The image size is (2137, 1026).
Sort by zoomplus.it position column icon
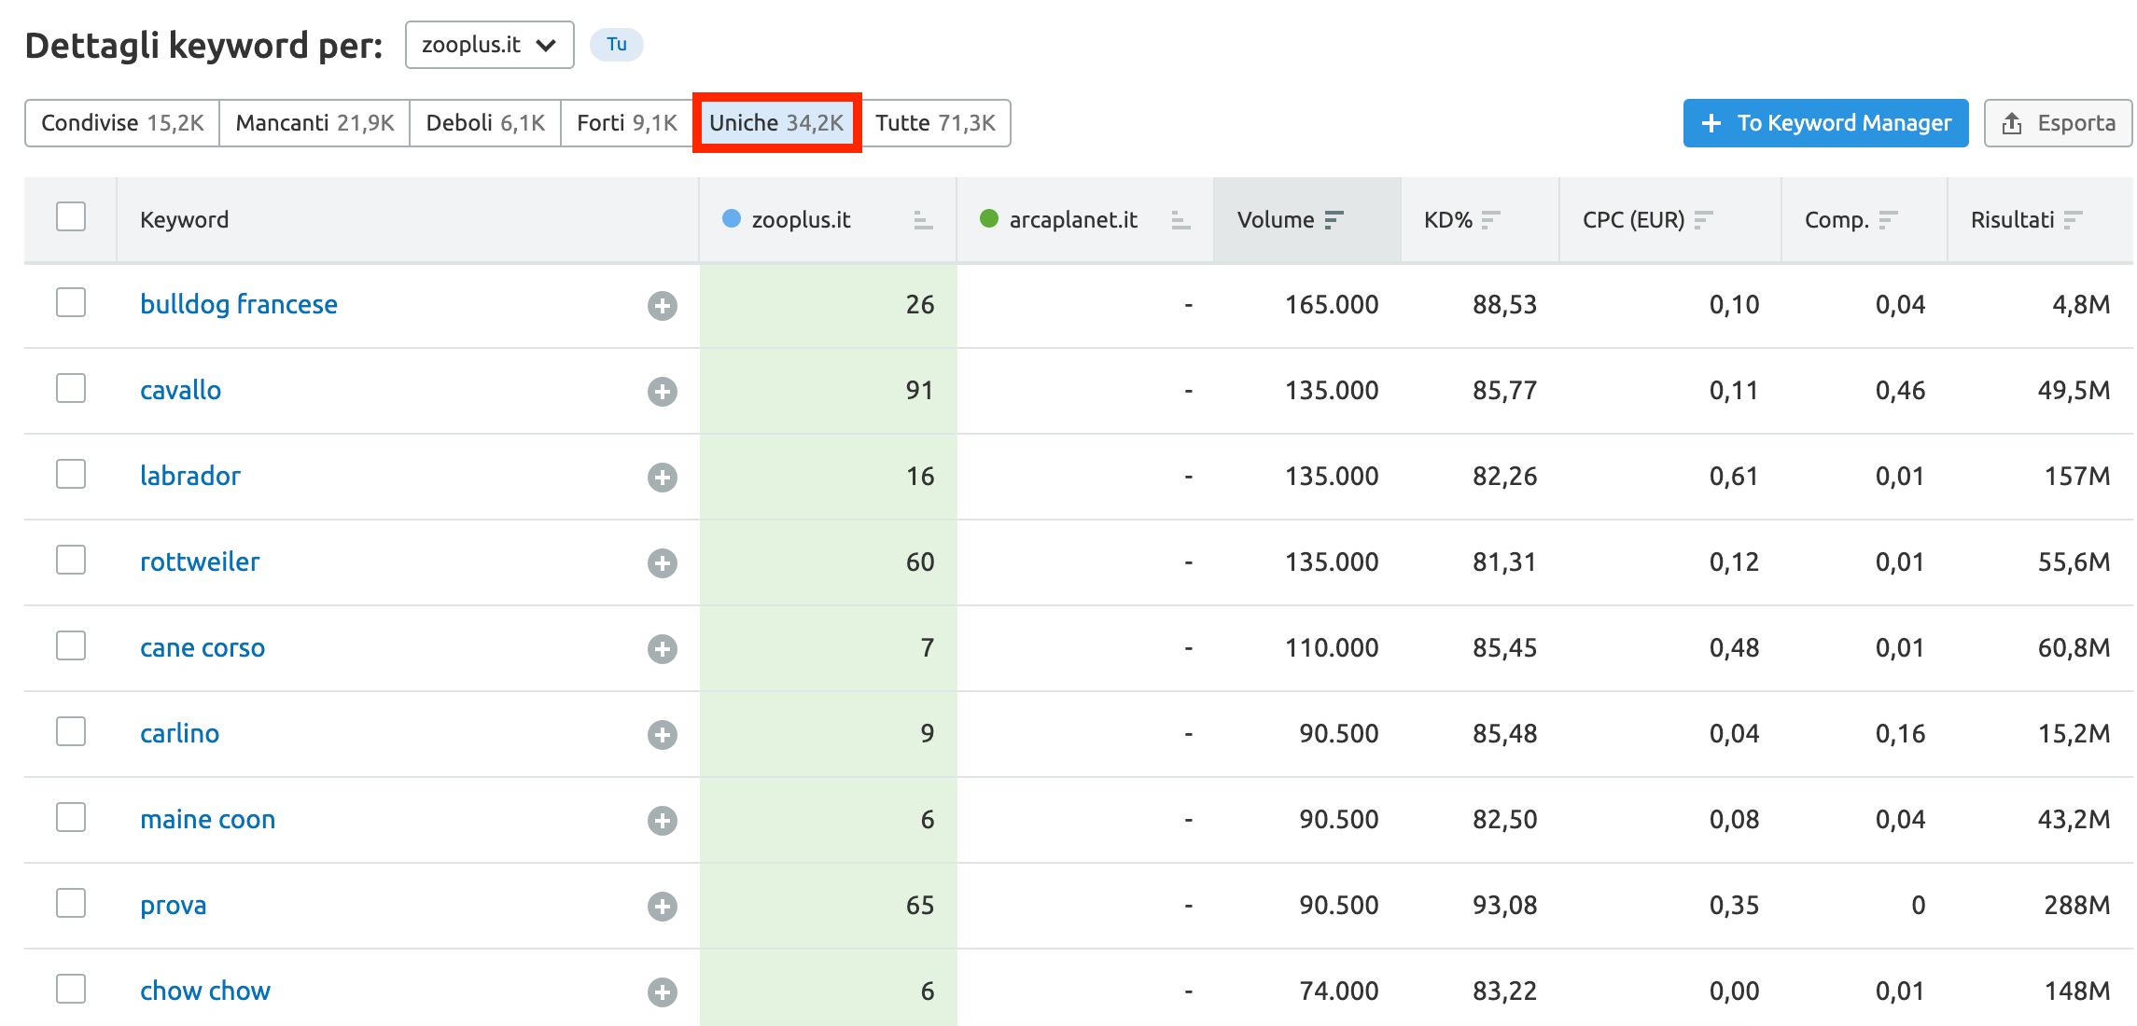(x=923, y=220)
